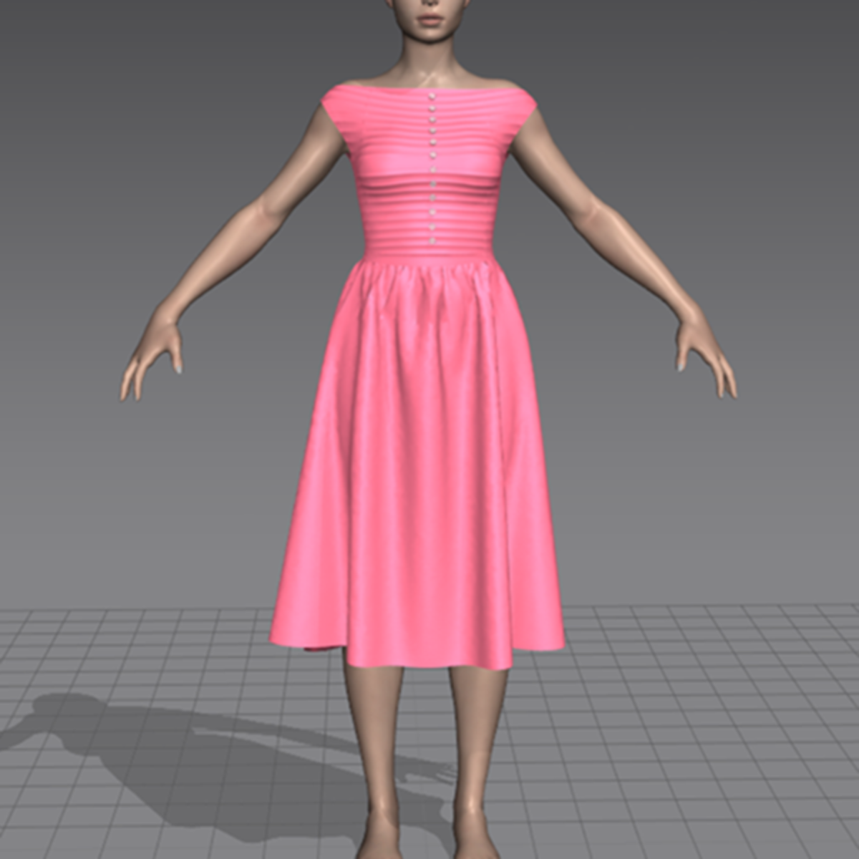The width and height of the screenshot is (859, 859).
Task: Click the middle button on the dress front
Action: tap(431, 168)
